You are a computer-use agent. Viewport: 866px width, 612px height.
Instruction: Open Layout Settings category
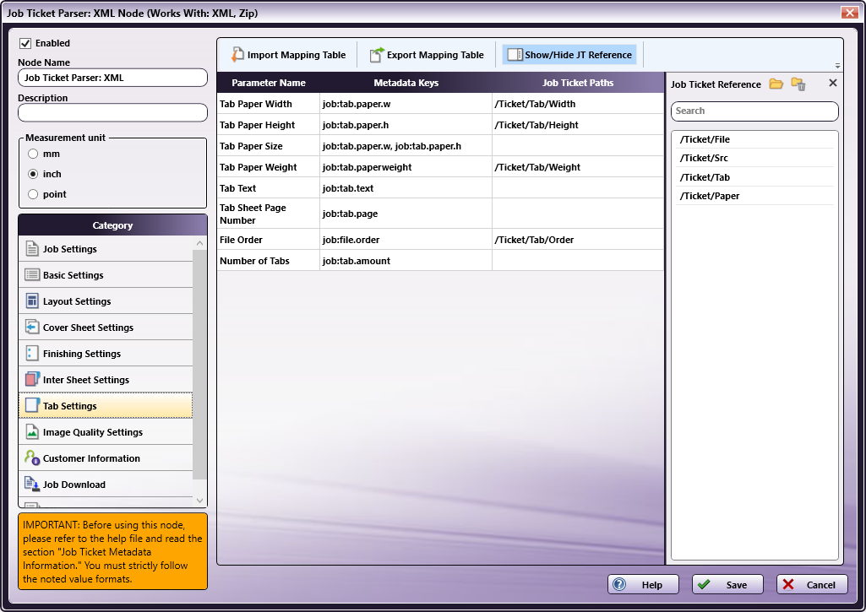coord(106,301)
